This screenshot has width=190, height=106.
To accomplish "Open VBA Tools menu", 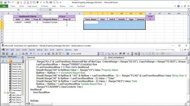I will [52, 50].
